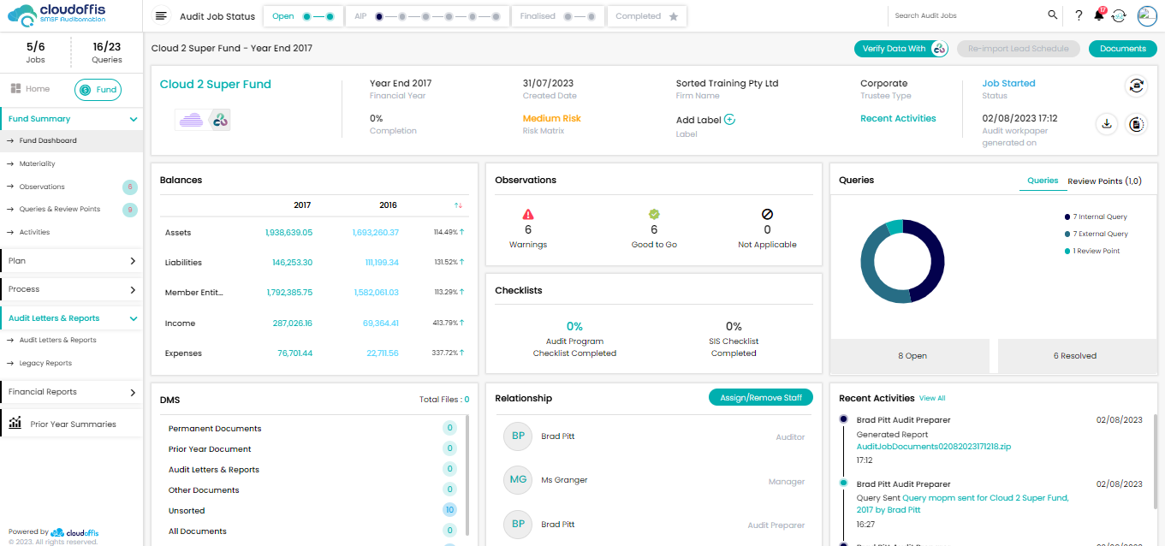Click the Add Label plus icon

(729, 120)
